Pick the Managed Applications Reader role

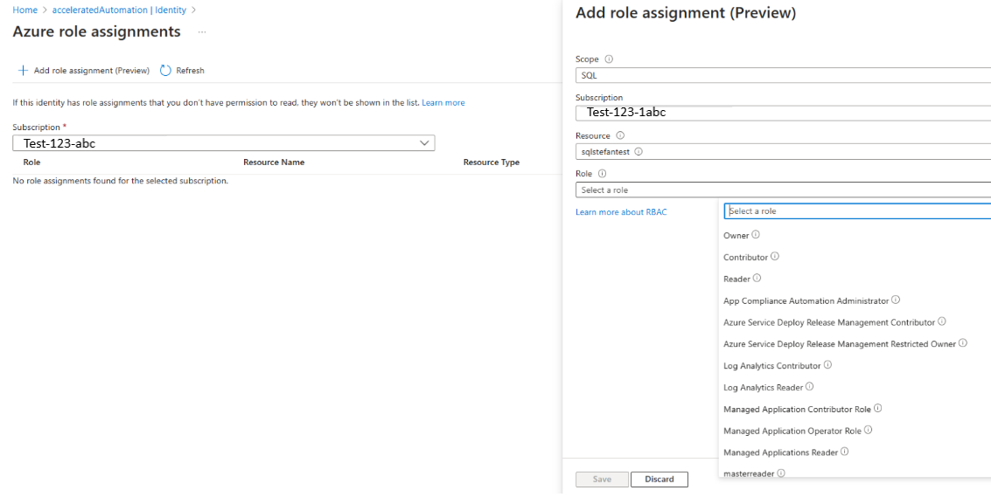coord(780,452)
